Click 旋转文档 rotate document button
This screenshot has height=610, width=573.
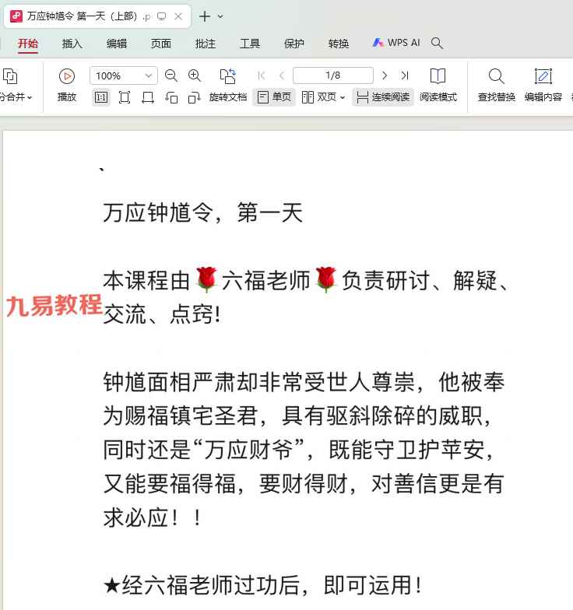(x=228, y=86)
